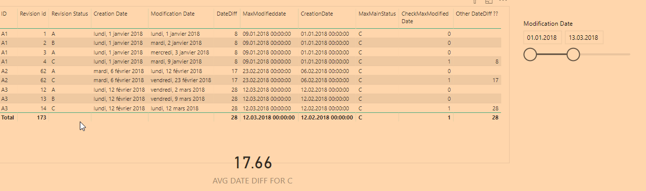Screen dimensions: 646x191
Task: Select mardi, 6 février 2018 in revision status A row
Action: point(119,71)
